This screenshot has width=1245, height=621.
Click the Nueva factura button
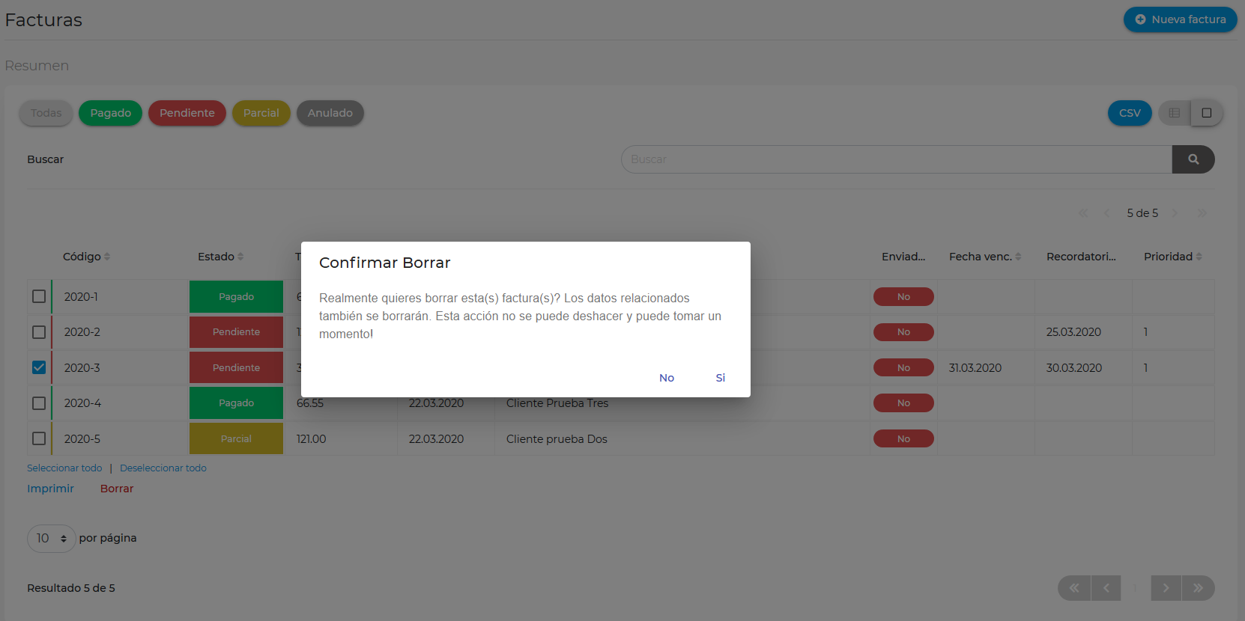(x=1180, y=19)
